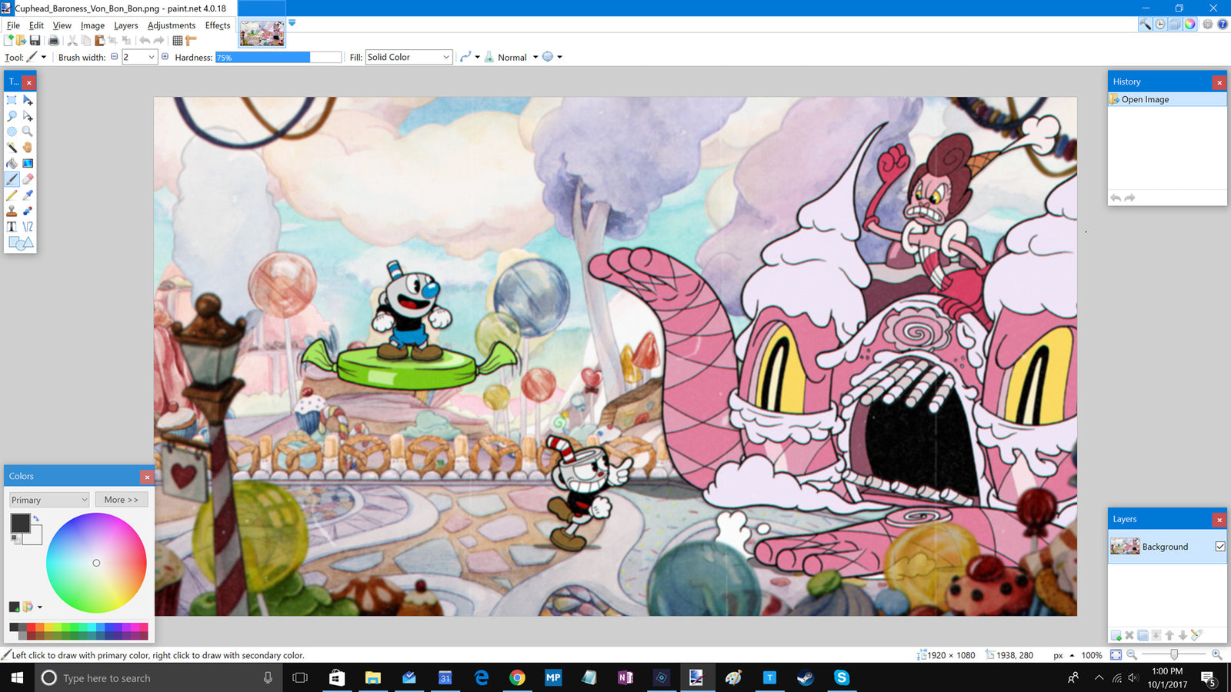Open the Fill style dropdown

point(409,57)
